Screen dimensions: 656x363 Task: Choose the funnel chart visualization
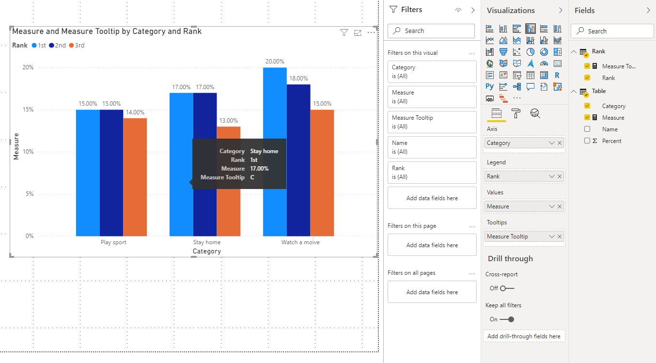[503, 52]
